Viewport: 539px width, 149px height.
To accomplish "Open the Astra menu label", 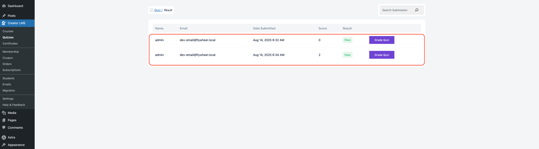I will click(x=11, y=138).
